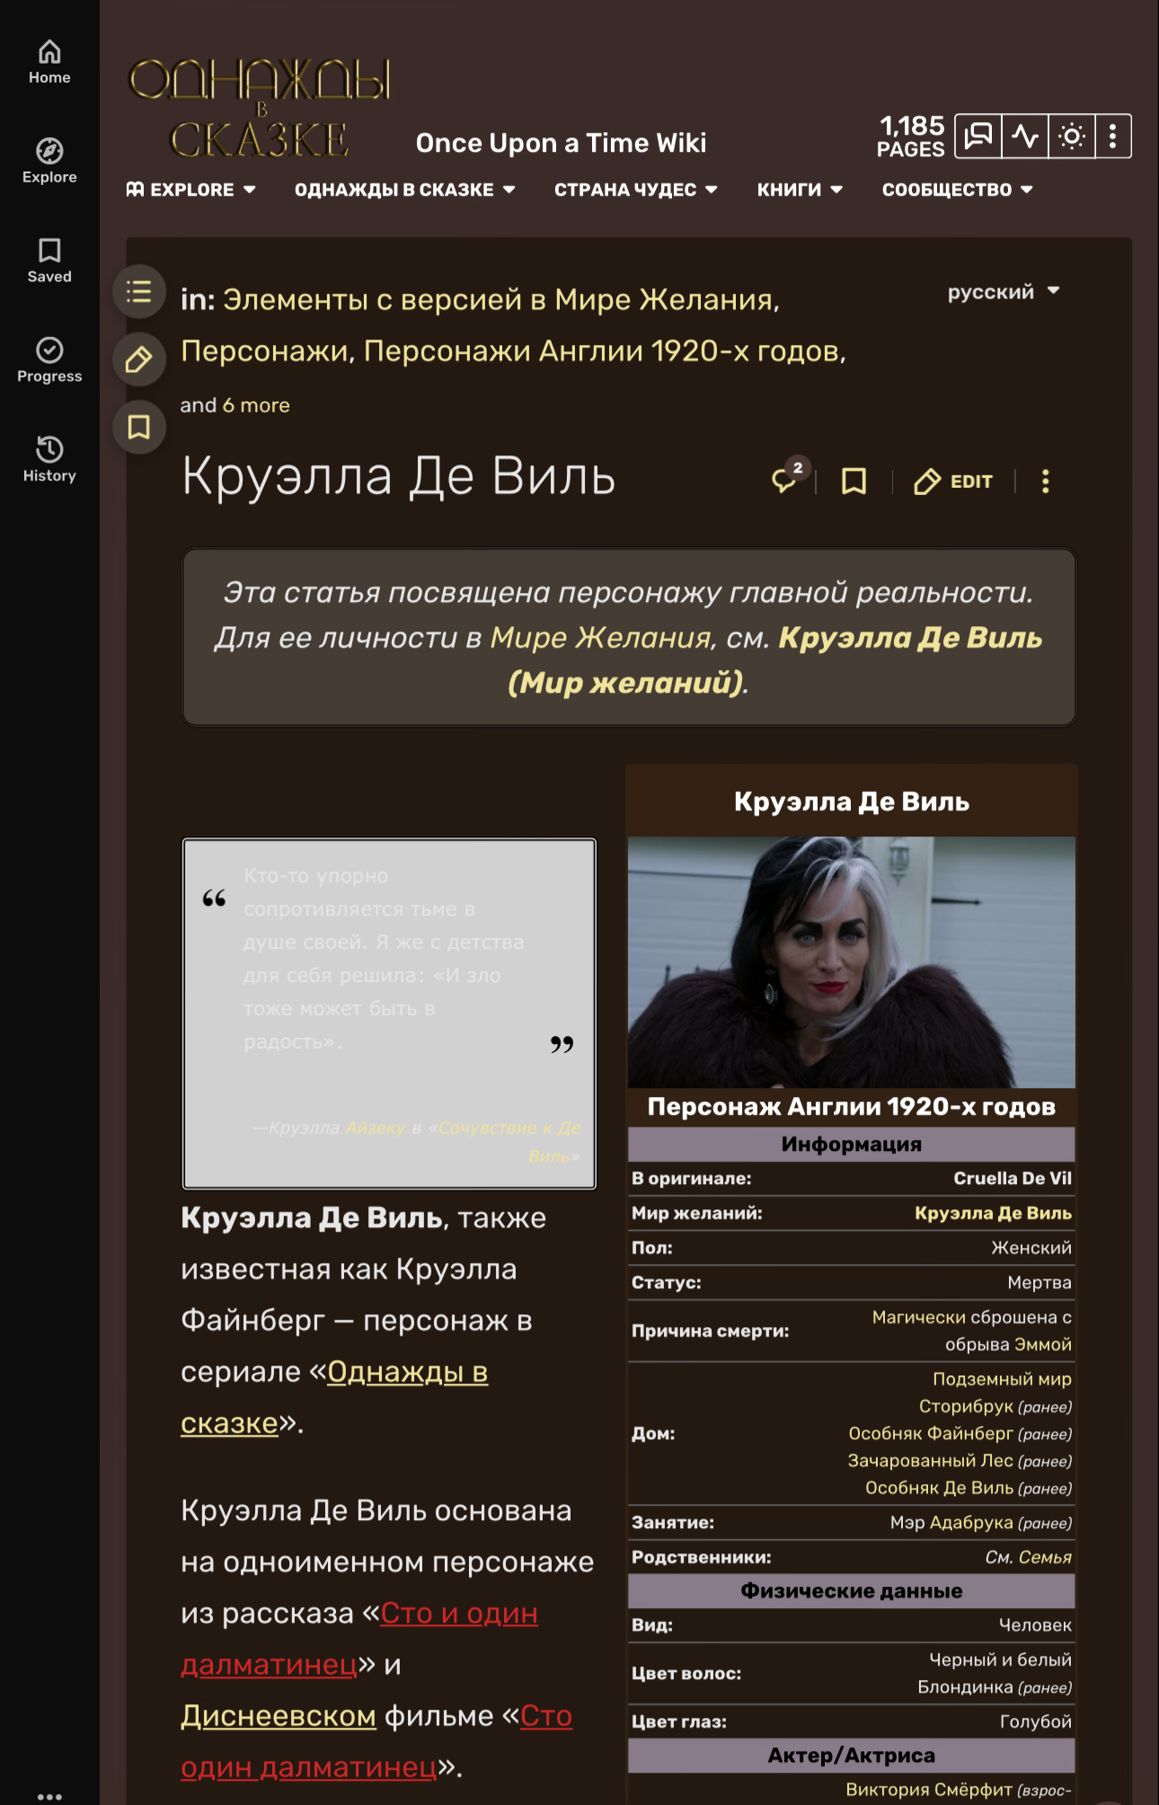Screen dimensions: 1159x1805
Task: Click the Физические данные section header
Action: pyautogui.click(x=852, y=1591)
